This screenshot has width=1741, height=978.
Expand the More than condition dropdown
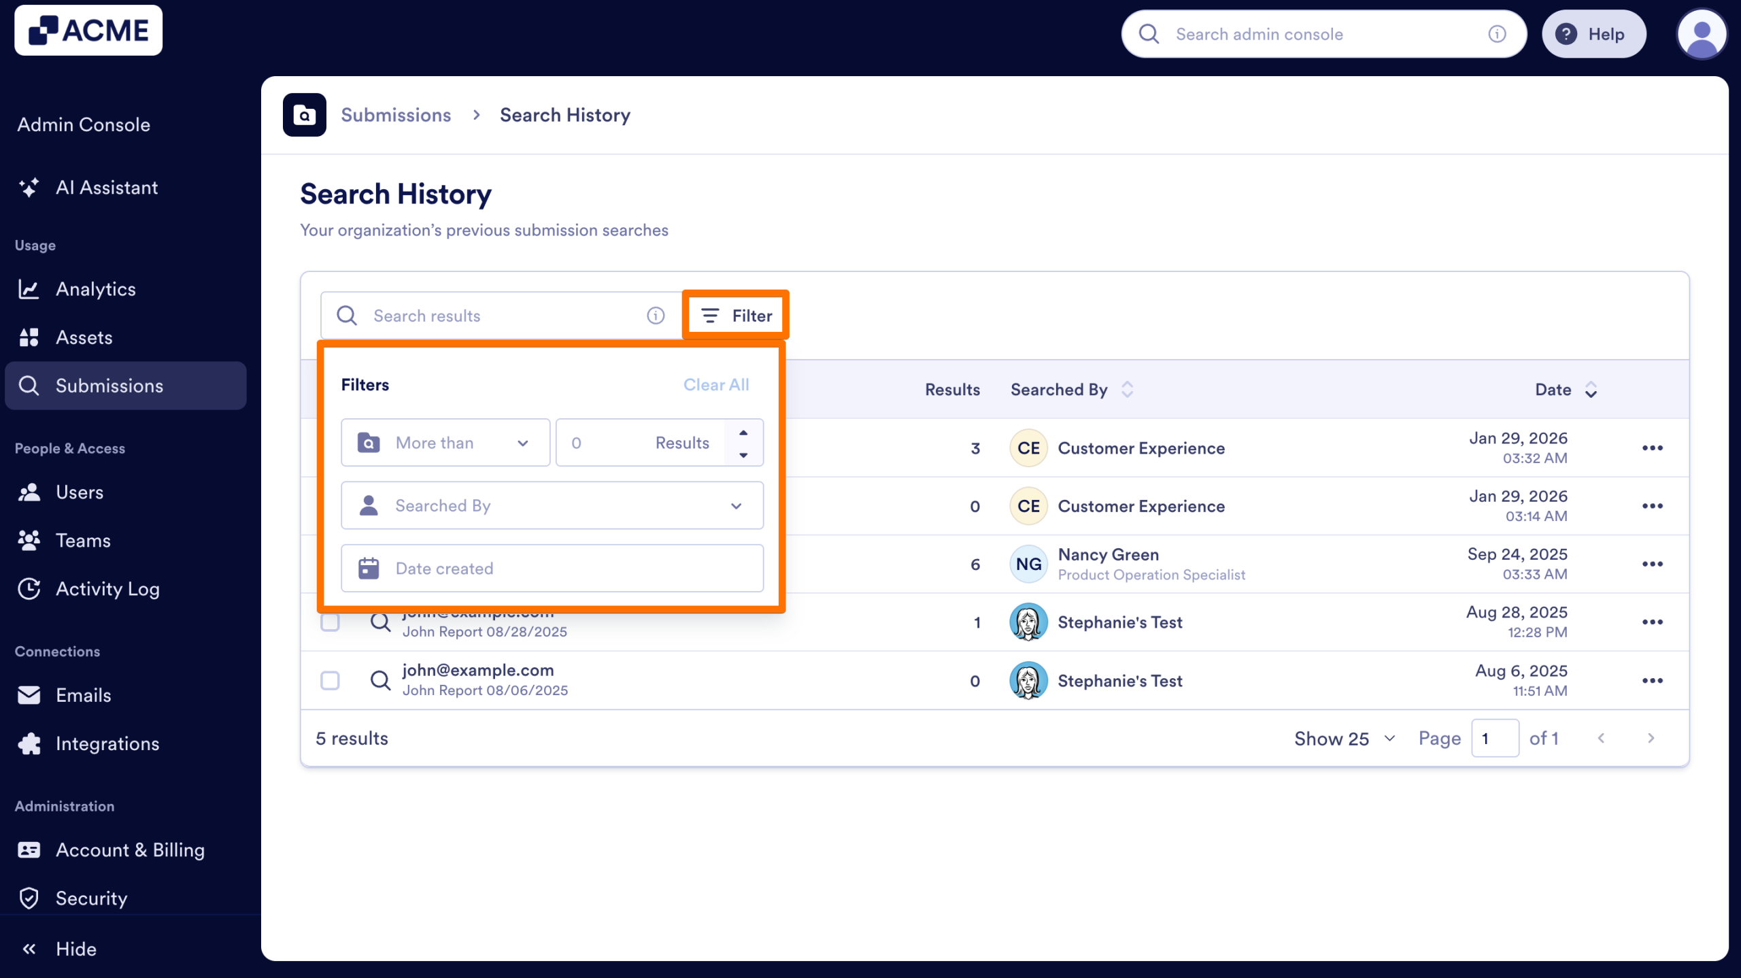(x=445, y=442)
